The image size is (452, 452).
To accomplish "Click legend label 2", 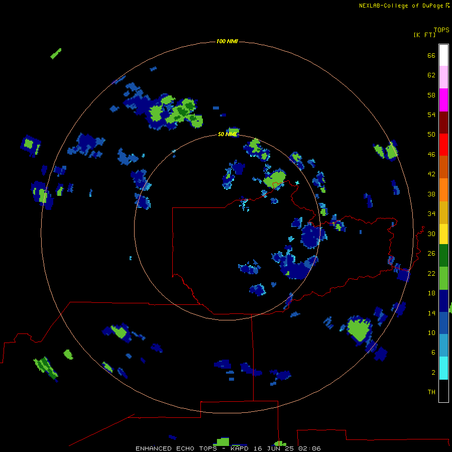I will tap(433, 373).
